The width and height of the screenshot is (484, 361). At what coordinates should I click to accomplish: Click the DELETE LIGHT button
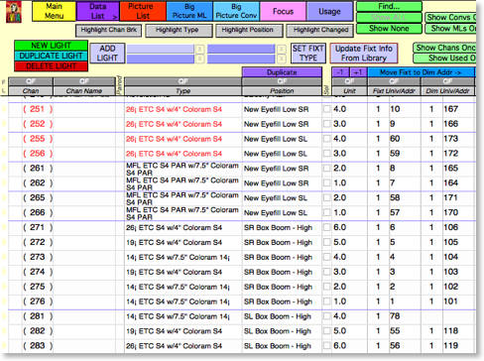[x=51, y=66]
